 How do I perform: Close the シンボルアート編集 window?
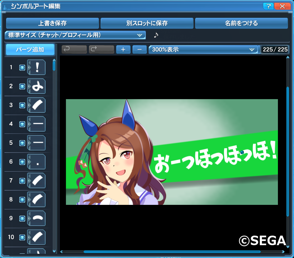coord(282,6)
